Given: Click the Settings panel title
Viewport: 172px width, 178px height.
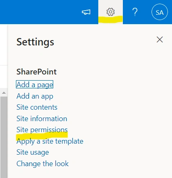Looking at the screenshot, I should [x=35, y=42].
